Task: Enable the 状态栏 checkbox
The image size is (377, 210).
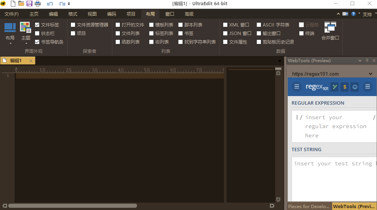Action: point(37,33)
